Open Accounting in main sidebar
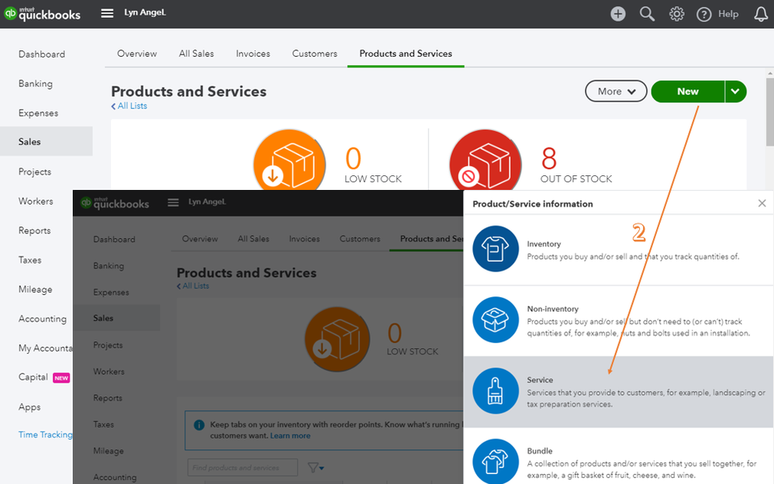This screenshot has width=774, height=484. click(43, 319)
